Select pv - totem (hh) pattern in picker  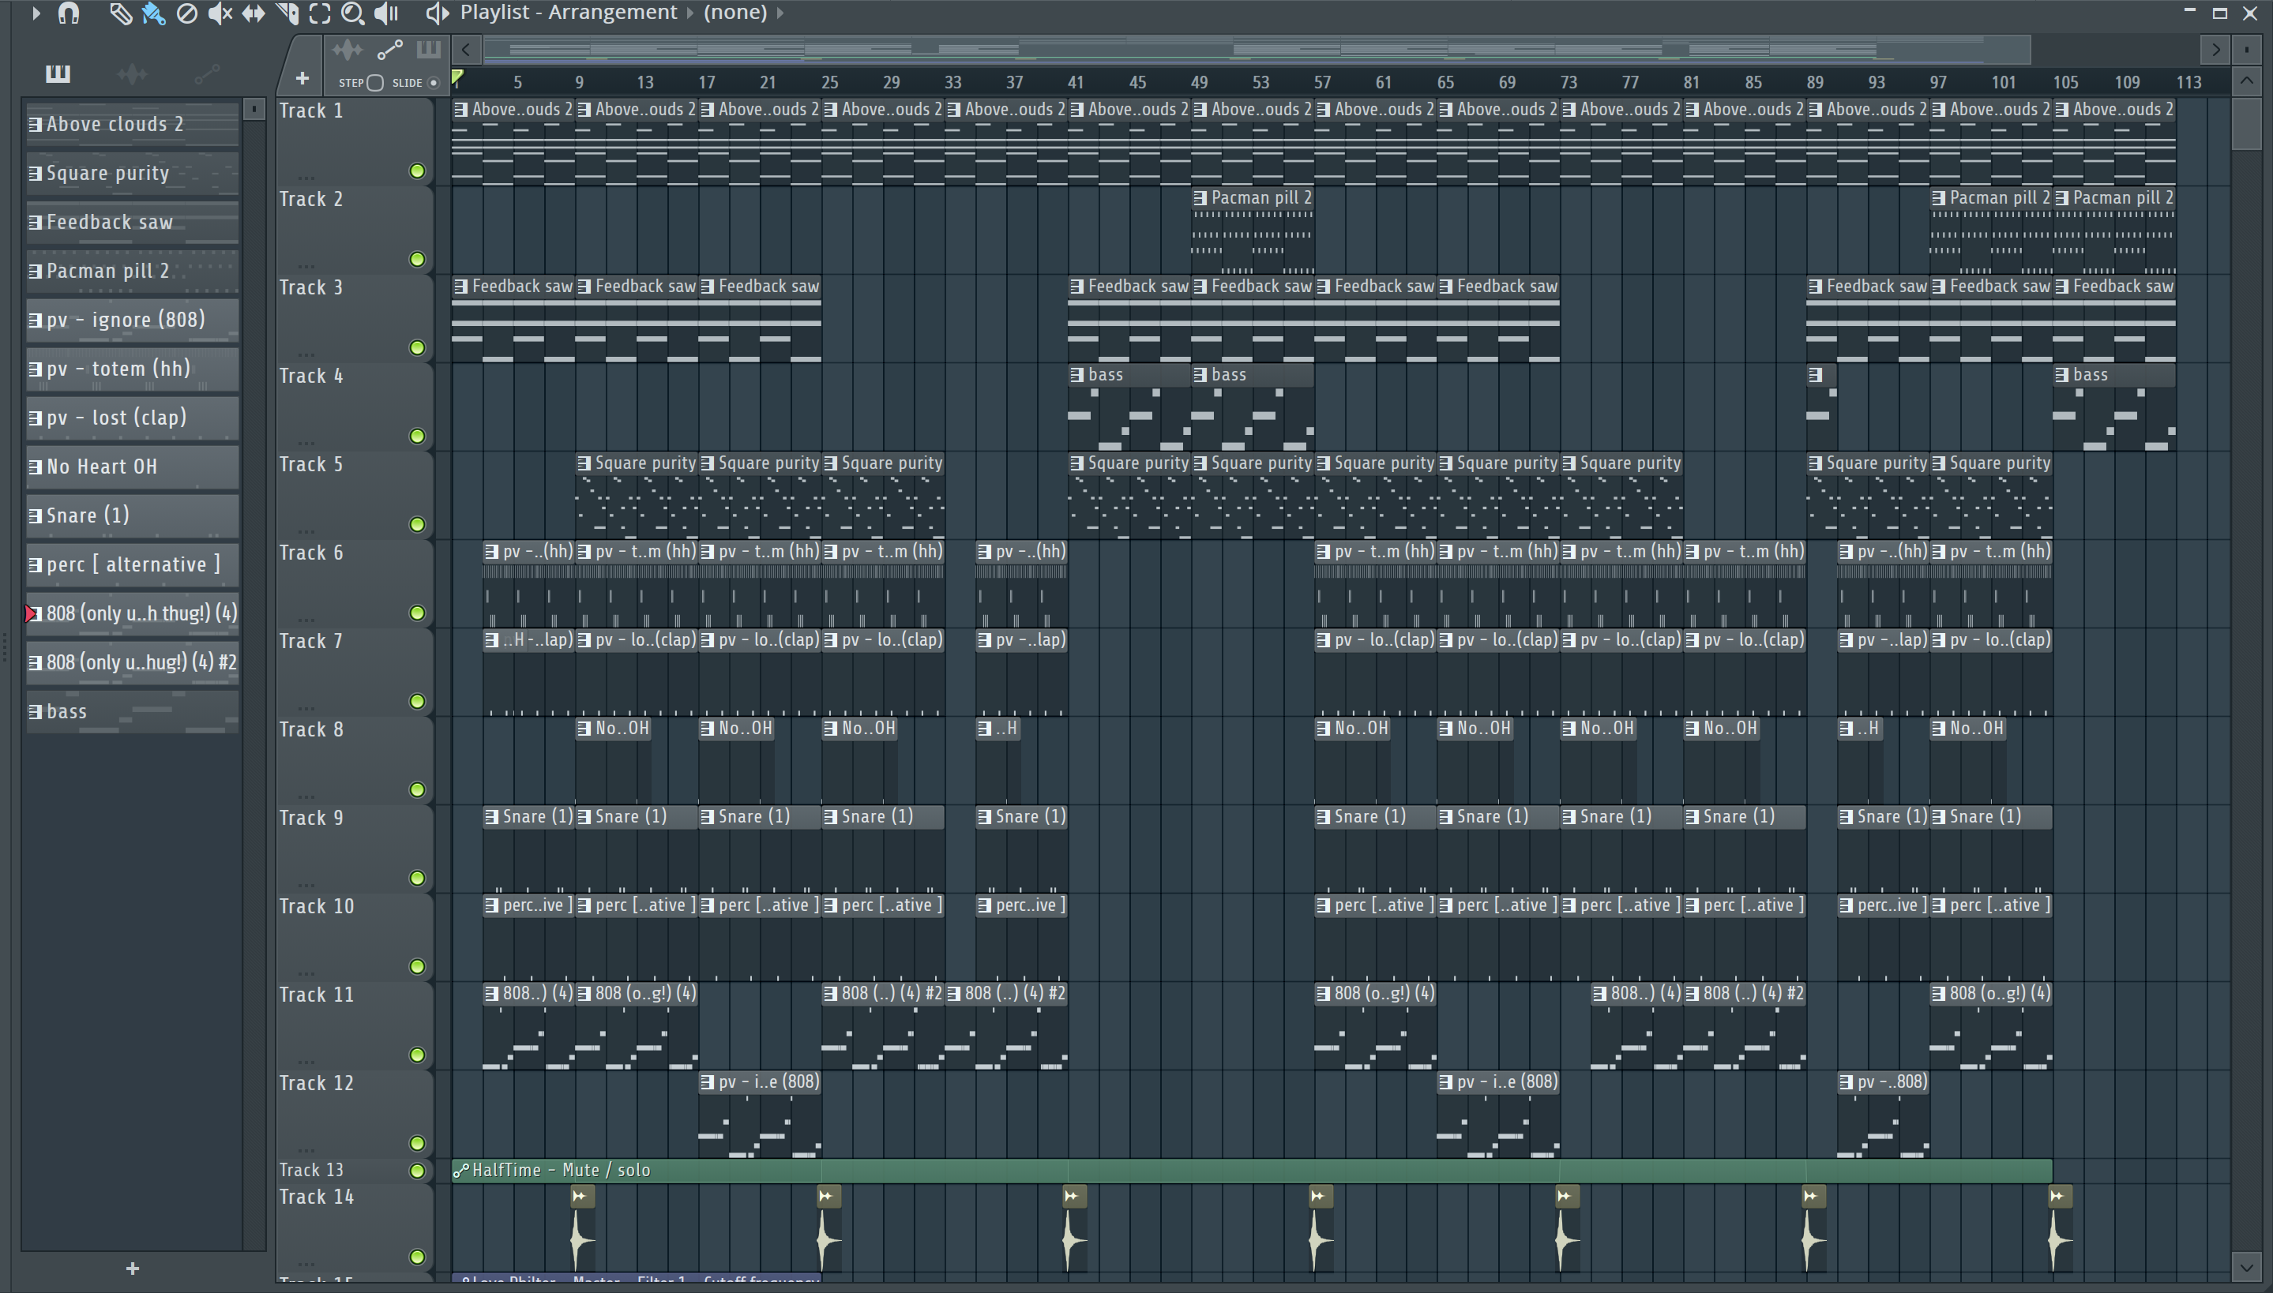(x=133, y=369)
